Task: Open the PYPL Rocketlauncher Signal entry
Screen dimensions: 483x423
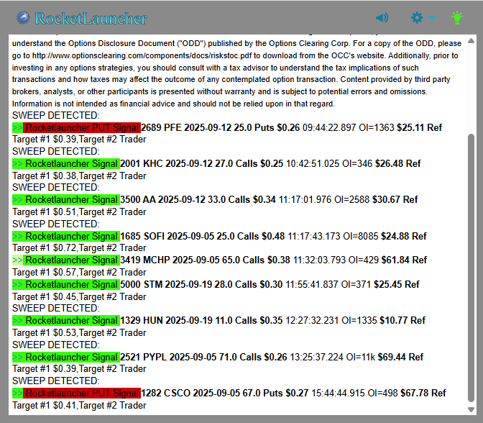Action: pos(71,357)
